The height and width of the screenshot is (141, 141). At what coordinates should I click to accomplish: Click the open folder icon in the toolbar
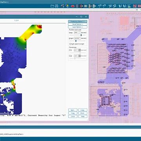coord(52,6)
